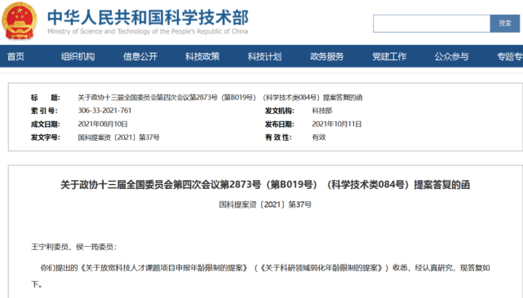
Task: Focus the search input field
Action: coord(432,24)
